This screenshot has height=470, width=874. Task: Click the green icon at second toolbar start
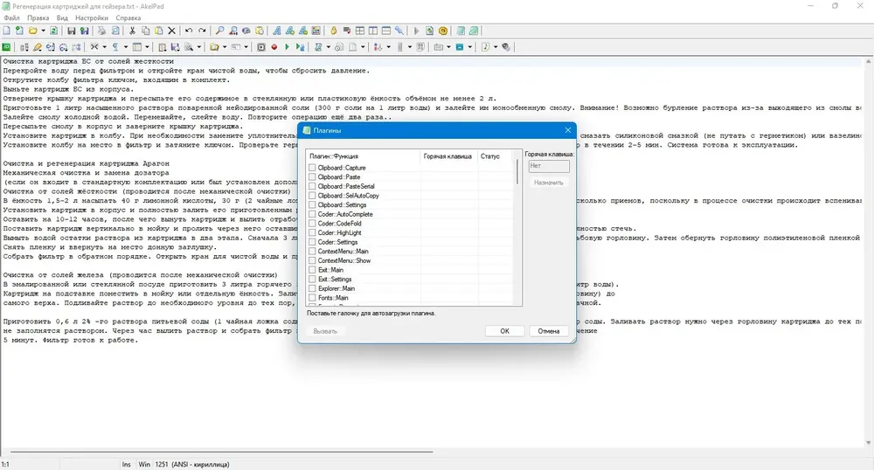coord(7,47)
